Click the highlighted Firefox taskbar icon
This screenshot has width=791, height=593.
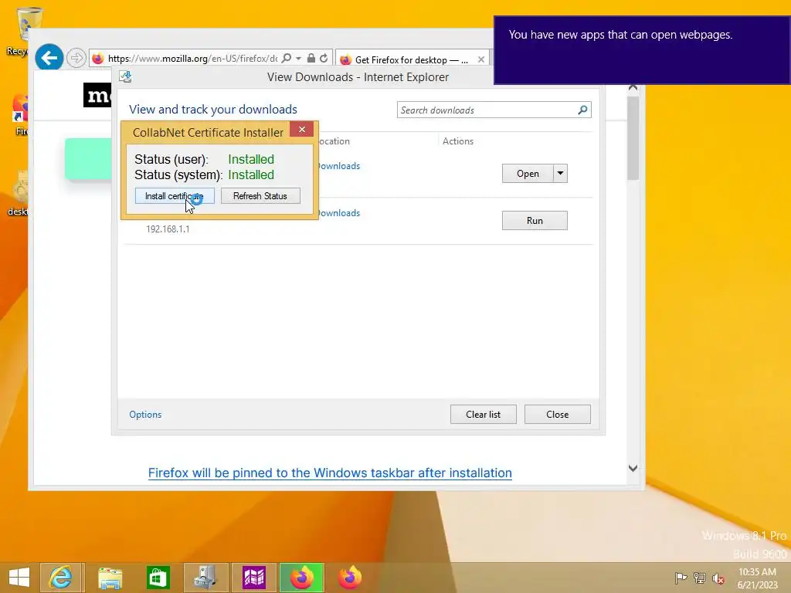(x=302, y=578)
